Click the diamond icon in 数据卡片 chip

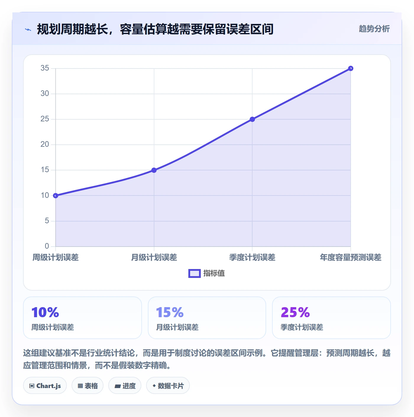pos(154,386)
